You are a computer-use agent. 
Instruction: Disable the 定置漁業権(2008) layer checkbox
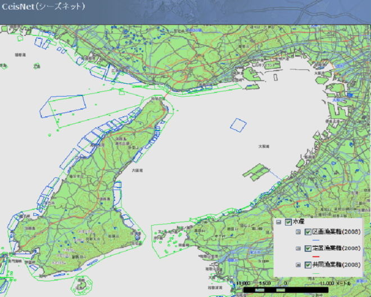[x=307, y=248]
